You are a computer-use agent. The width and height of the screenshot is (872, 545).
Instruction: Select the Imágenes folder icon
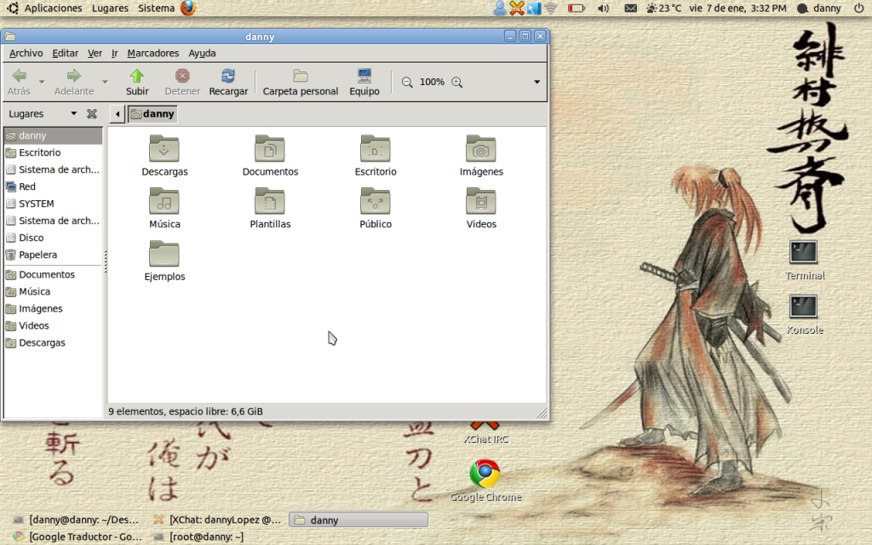tap(481, 149)
